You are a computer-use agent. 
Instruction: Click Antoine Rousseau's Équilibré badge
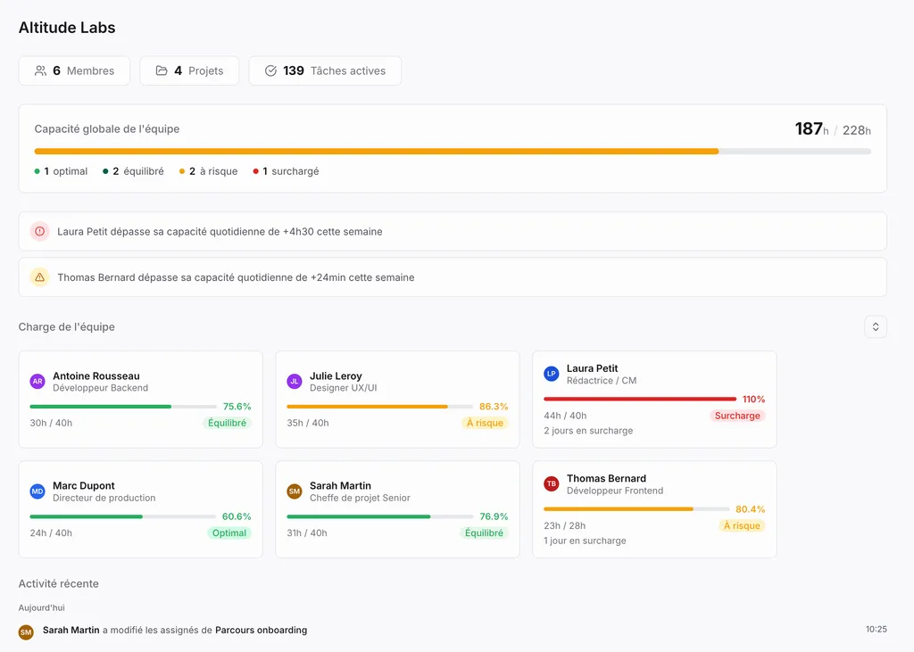point(227,423)
